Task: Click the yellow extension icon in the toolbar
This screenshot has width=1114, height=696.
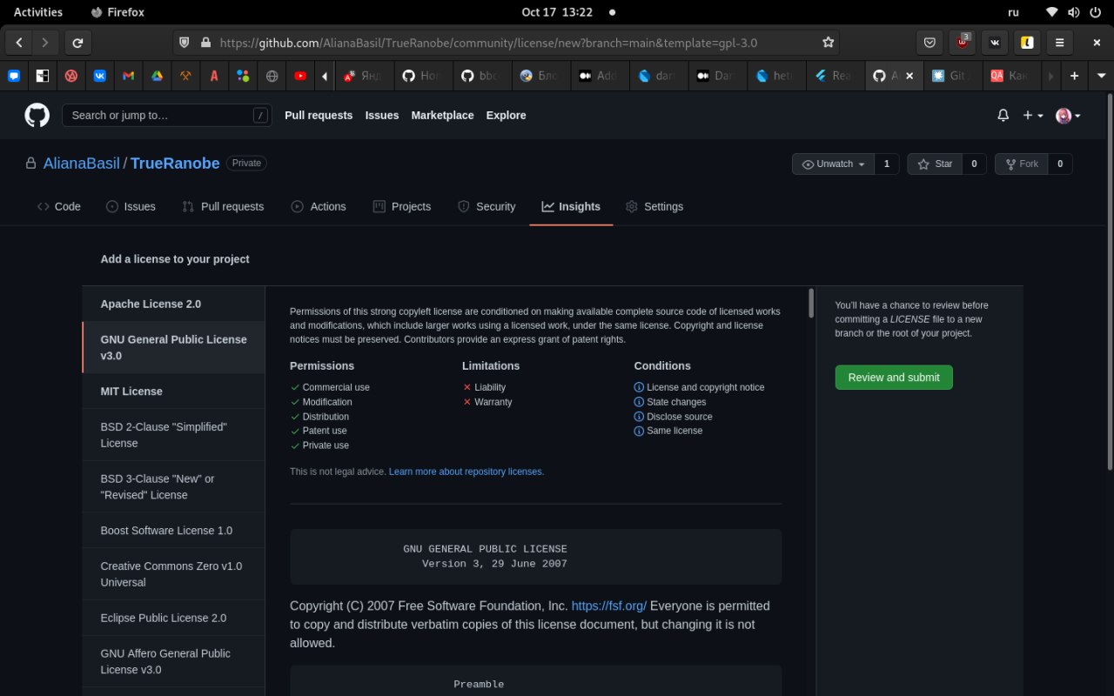Action: (x=1027, y=42)
